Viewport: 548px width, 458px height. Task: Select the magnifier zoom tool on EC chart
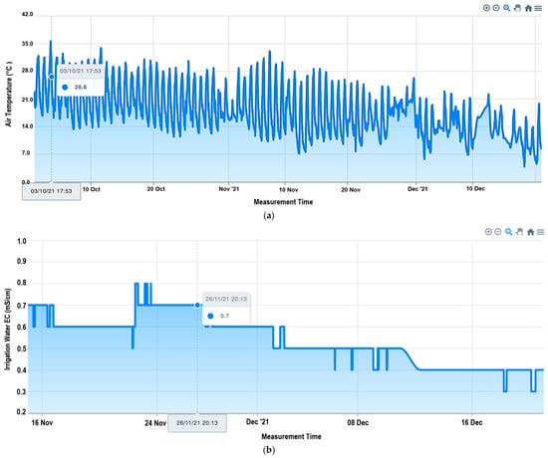point(509,232)
